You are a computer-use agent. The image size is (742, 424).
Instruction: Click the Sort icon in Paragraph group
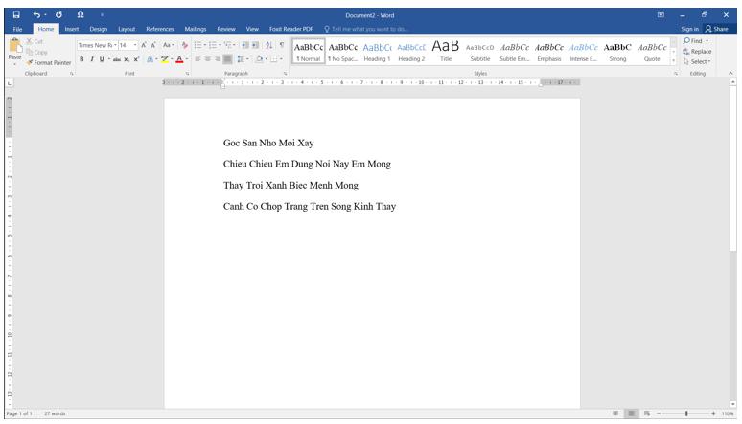pyautogui.click(x=268, y=45)
